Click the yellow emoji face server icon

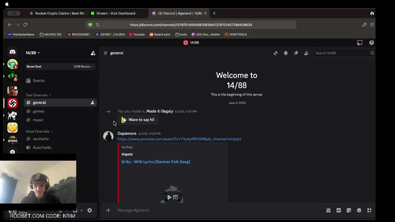coord(12,128)
